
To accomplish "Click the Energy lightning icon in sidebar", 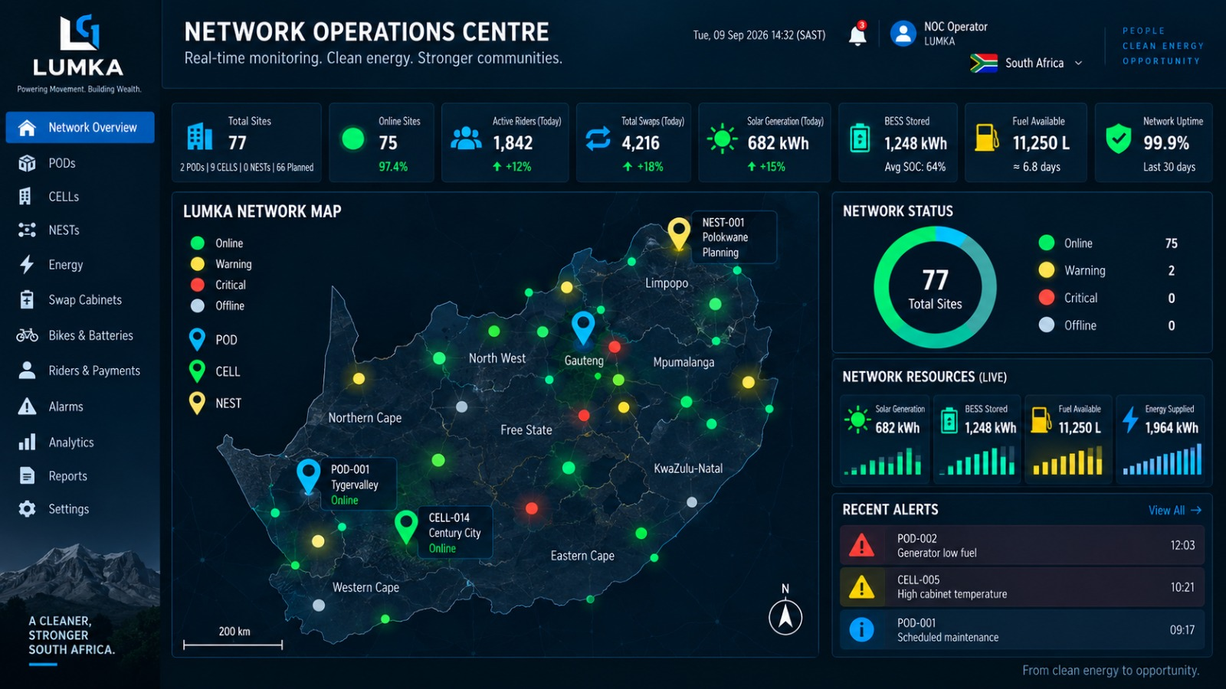I will 27,264.
